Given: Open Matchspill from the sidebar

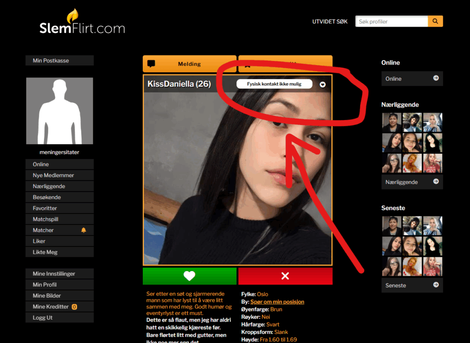Looking at the screenshot, I should pos(60,219).
